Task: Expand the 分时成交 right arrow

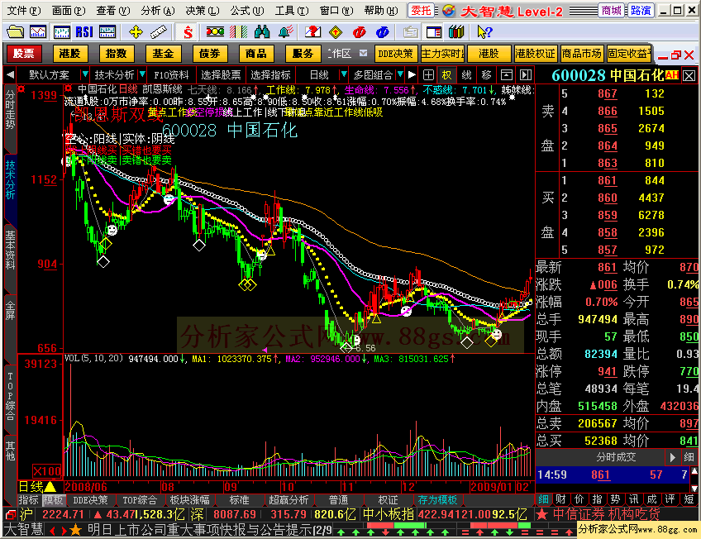Action: (672, 457)
